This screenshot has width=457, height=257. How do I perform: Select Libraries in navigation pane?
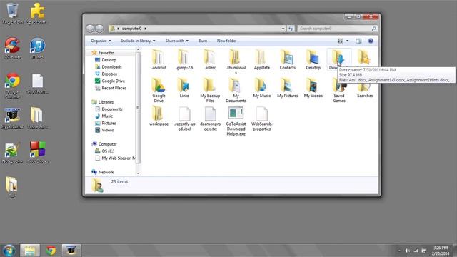[106, 102]
